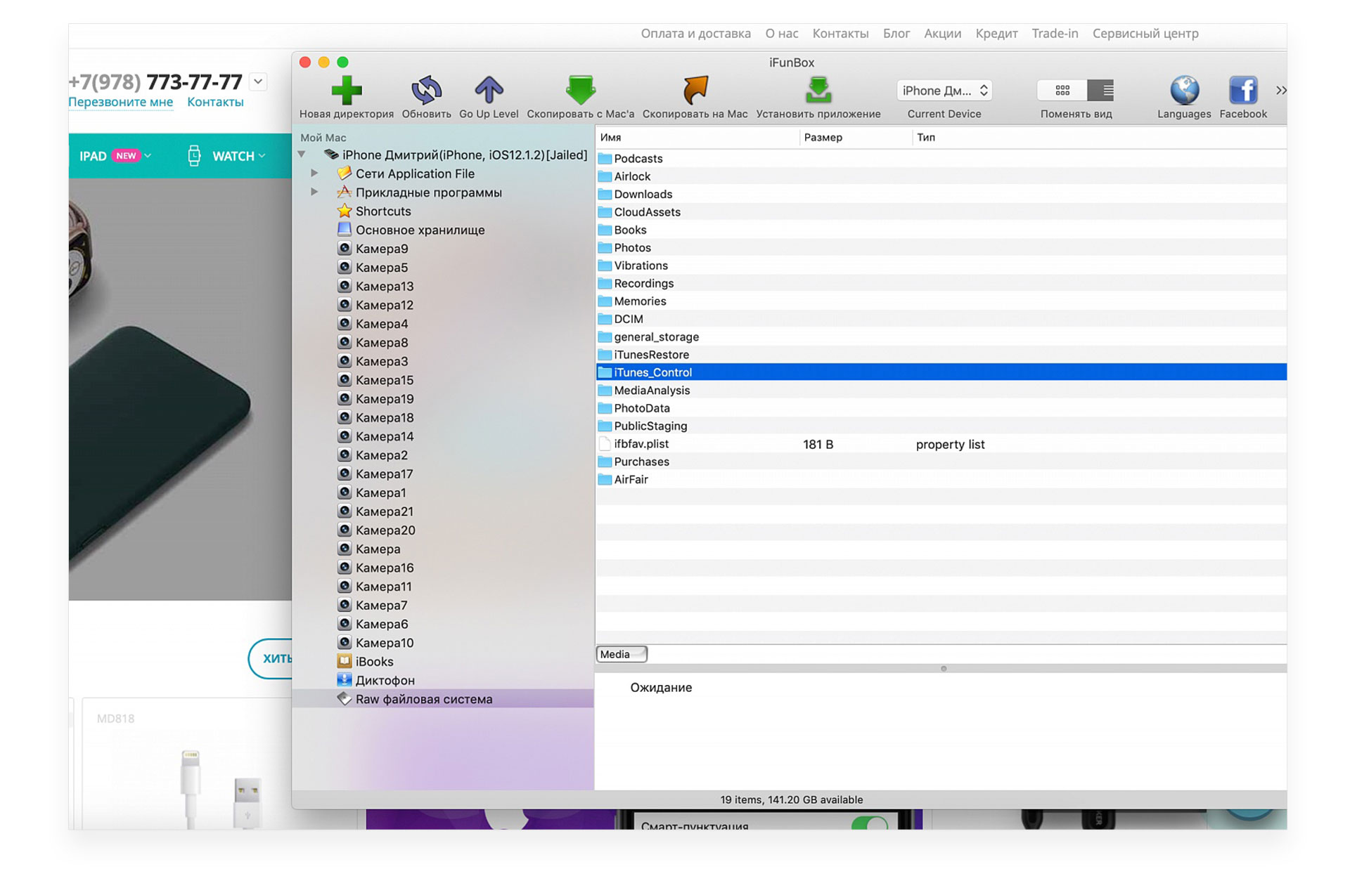Open the Контакты link under phone number
This screenshot has height=869, width=1350.
coord(215,102)
